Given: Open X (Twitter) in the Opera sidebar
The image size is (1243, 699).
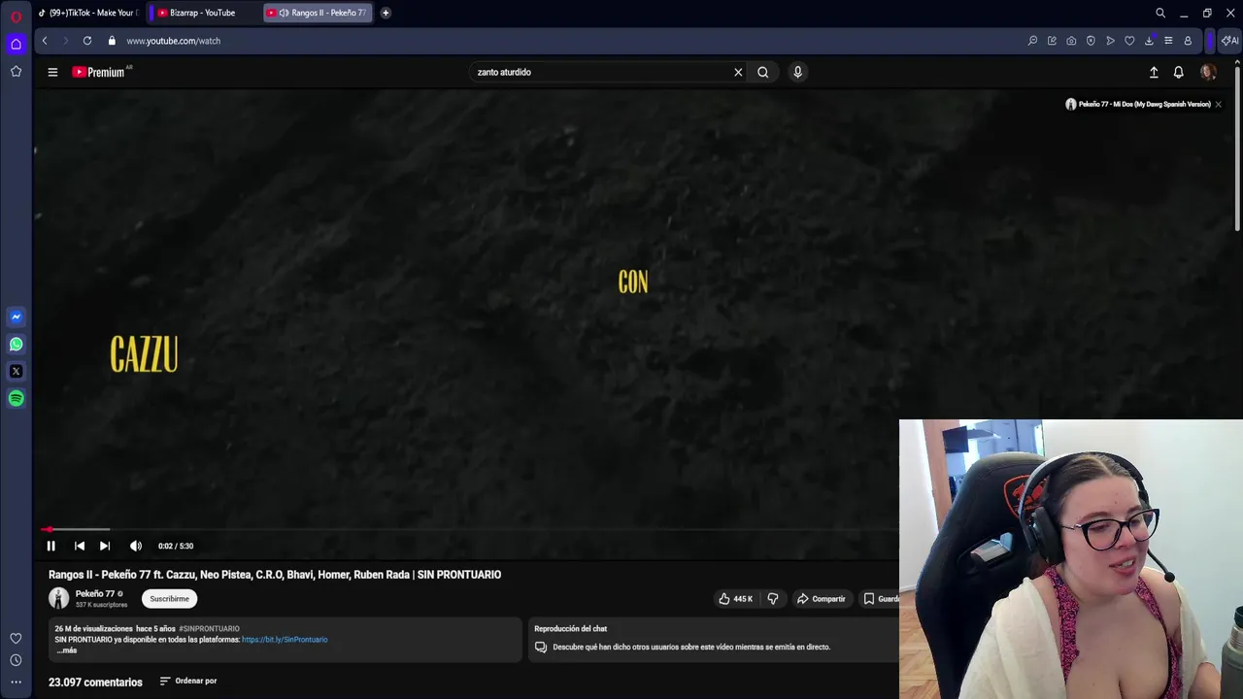Looking at the screenshot, I should pyautogui.click(x=16, y=371).
